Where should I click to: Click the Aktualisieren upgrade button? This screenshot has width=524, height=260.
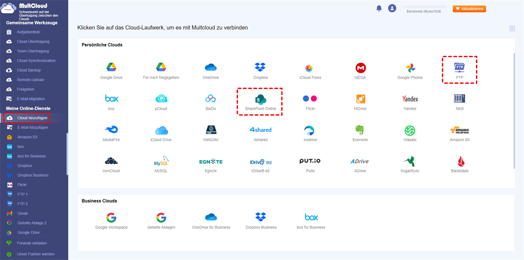coord(469,9)
